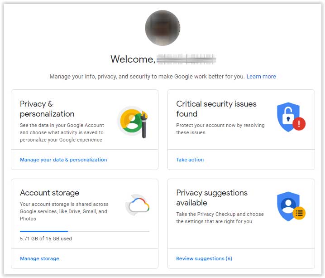This screenshot has height=278, width=325.
Task: Click the Privacy & personalization heading
Action: coord(47,109)
